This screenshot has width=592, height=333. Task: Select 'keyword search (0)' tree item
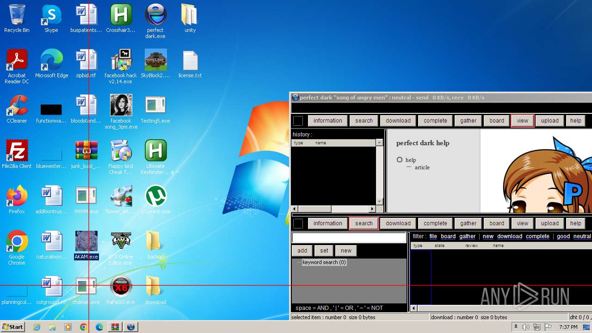(324, 262)
